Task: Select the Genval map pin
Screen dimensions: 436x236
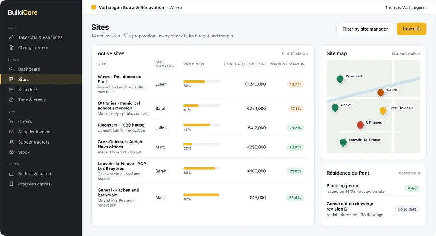Action: pos(335,108)
